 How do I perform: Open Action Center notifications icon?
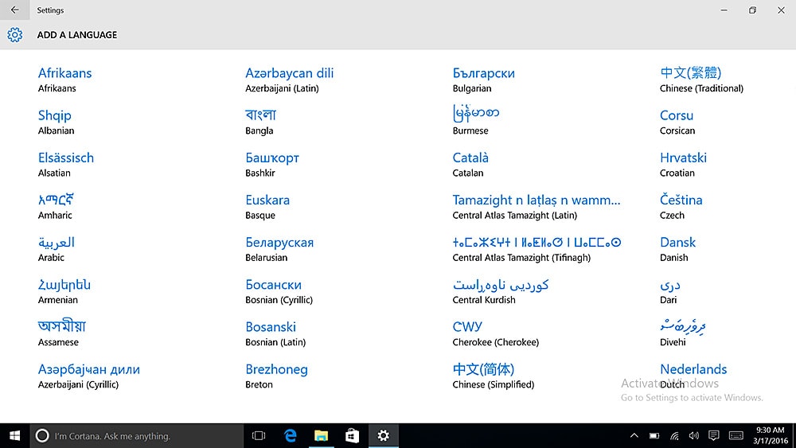(x=714, y=435)
